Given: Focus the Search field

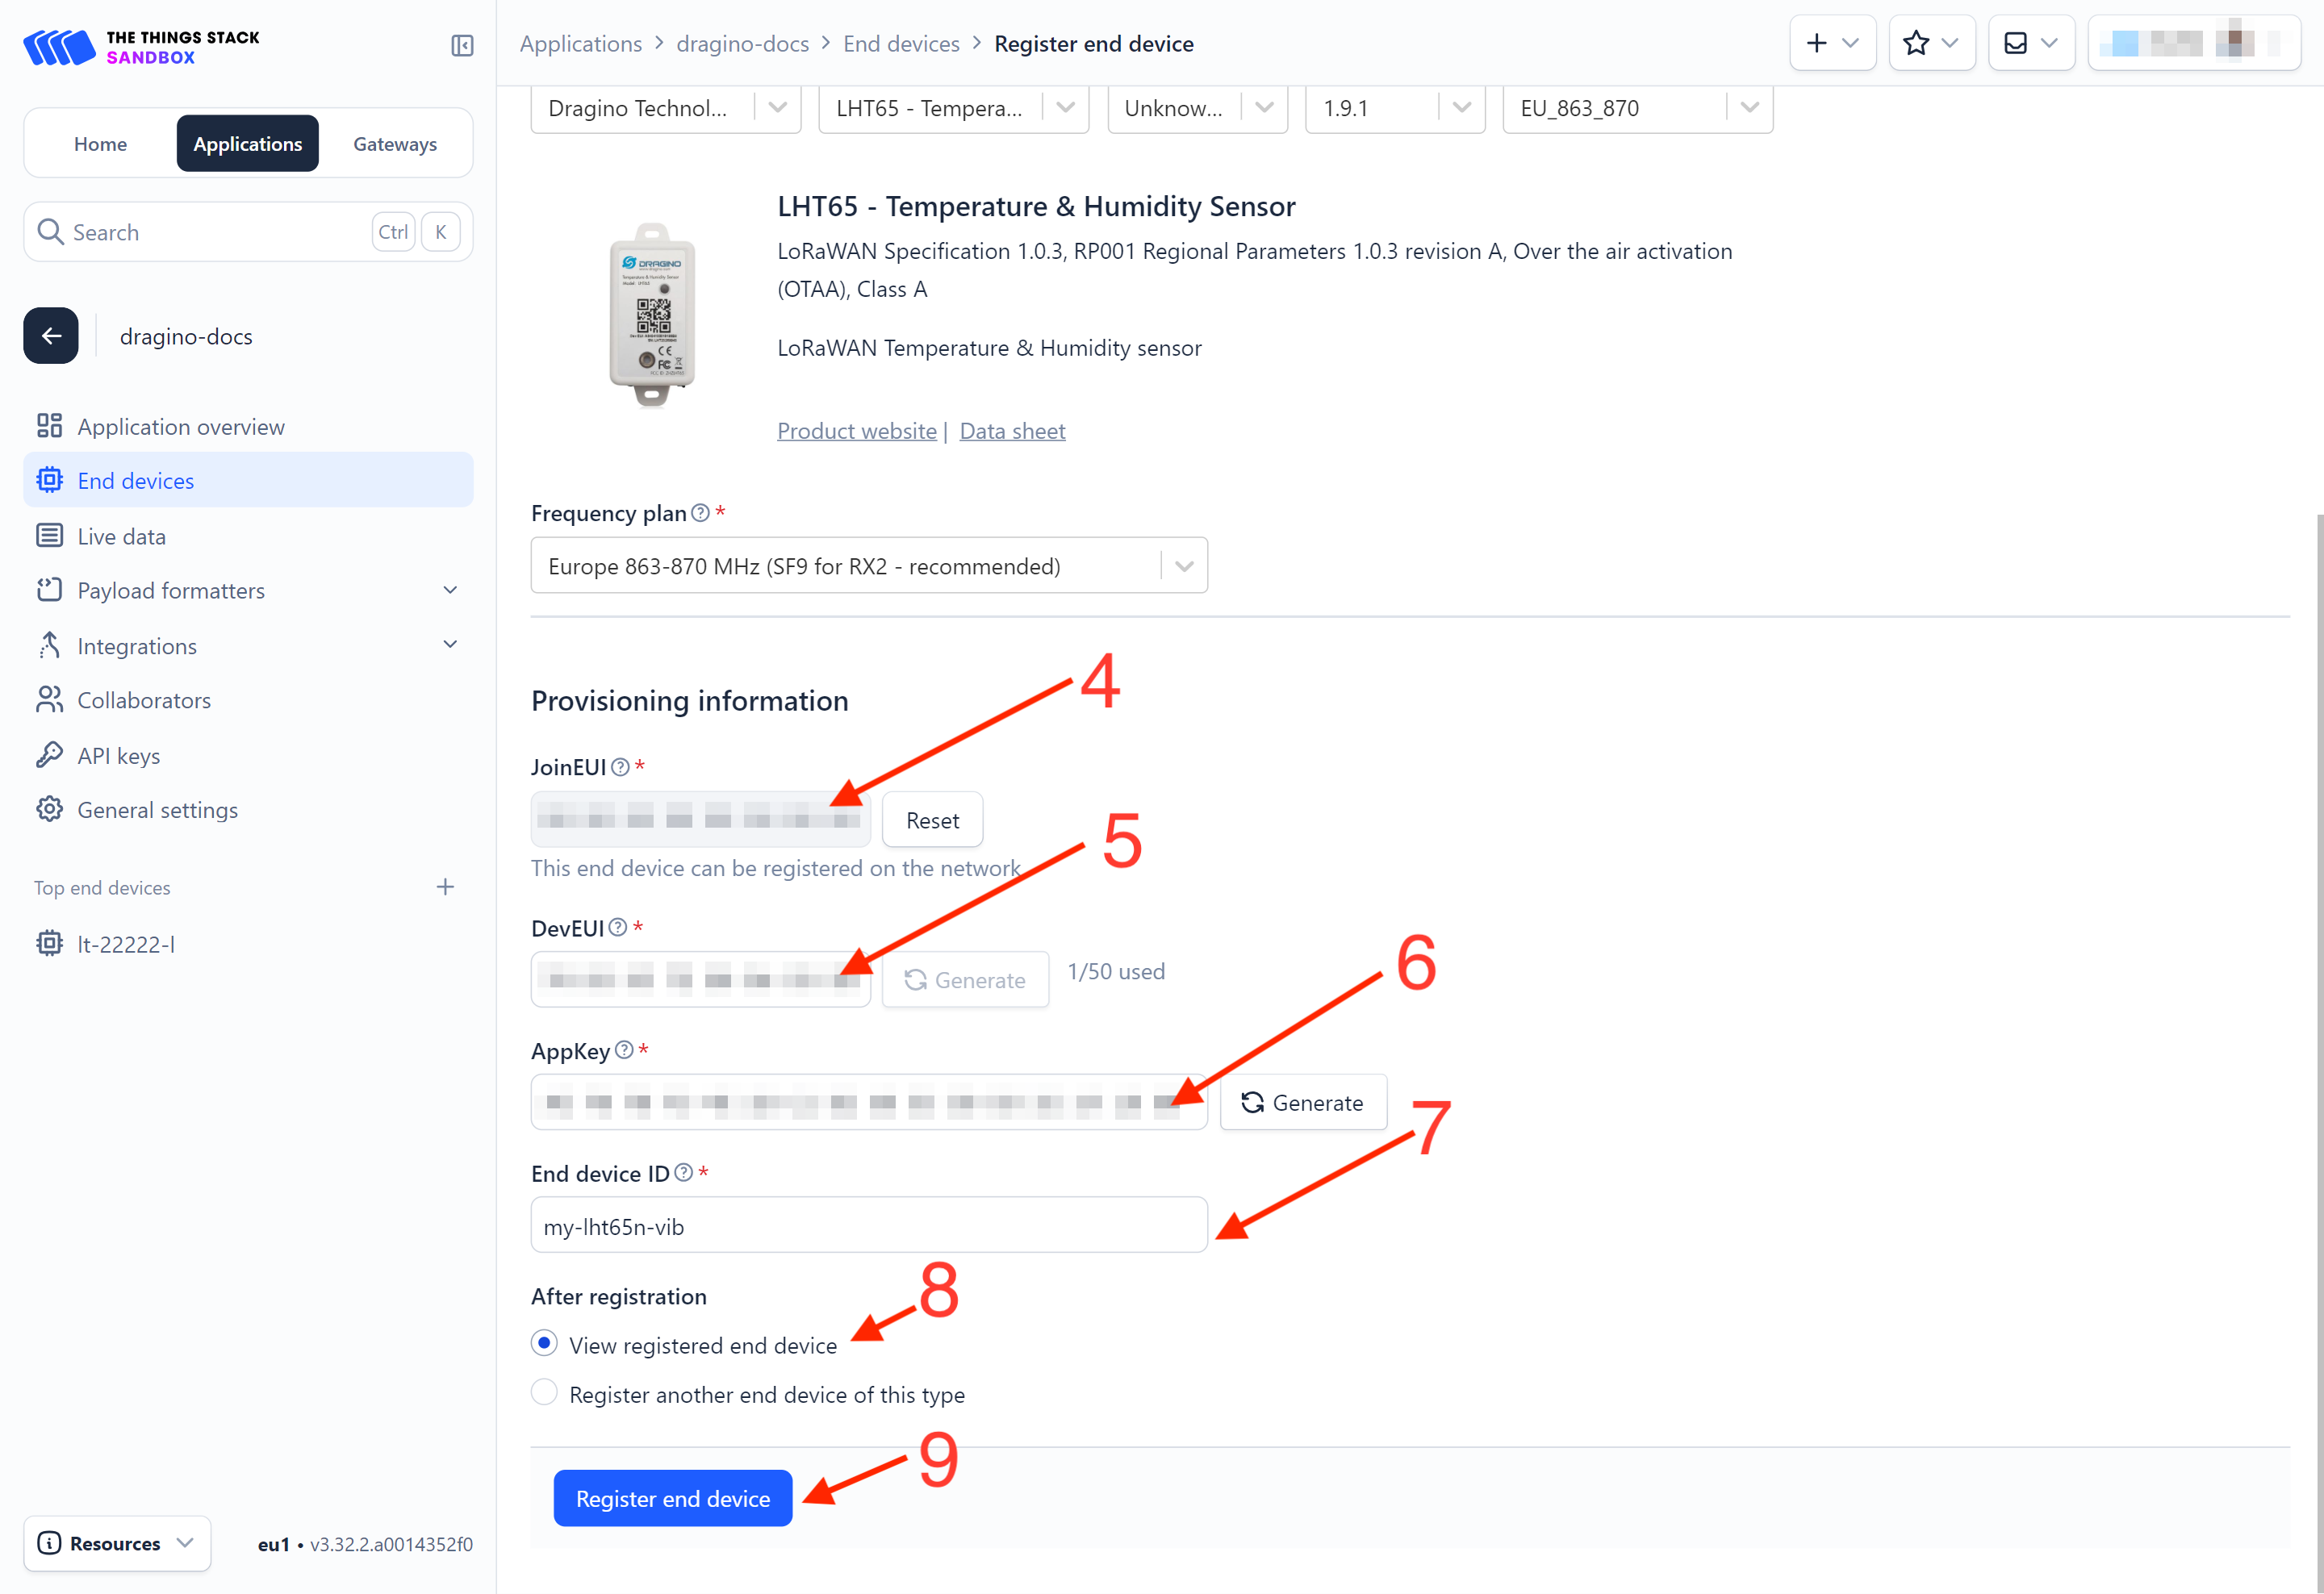Looking at the screenshot, I should pos(248,232).
